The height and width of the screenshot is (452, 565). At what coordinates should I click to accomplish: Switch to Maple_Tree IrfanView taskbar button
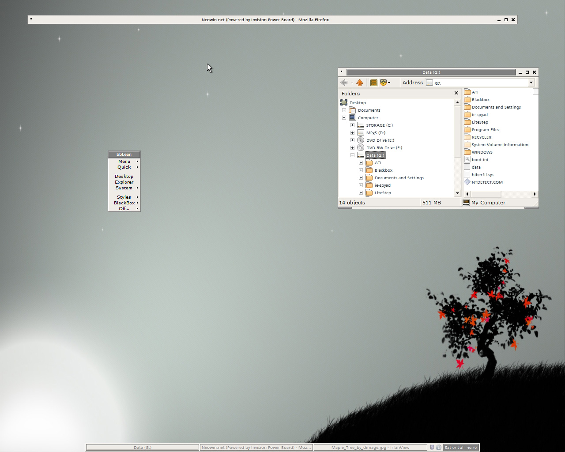click(x=370, y=447)
